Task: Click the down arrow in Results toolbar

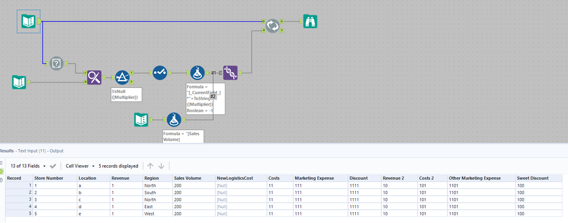Action: (x=161, y=166)
